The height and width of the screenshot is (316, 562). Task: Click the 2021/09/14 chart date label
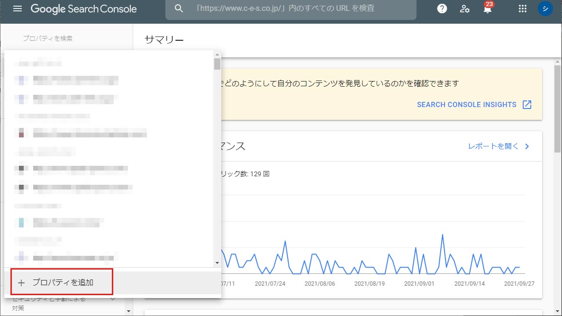pos(470,283)
